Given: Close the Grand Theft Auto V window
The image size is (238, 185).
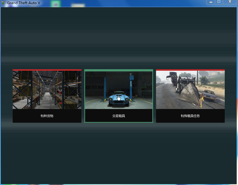Looking at the screenshot, I should [230, 2].
